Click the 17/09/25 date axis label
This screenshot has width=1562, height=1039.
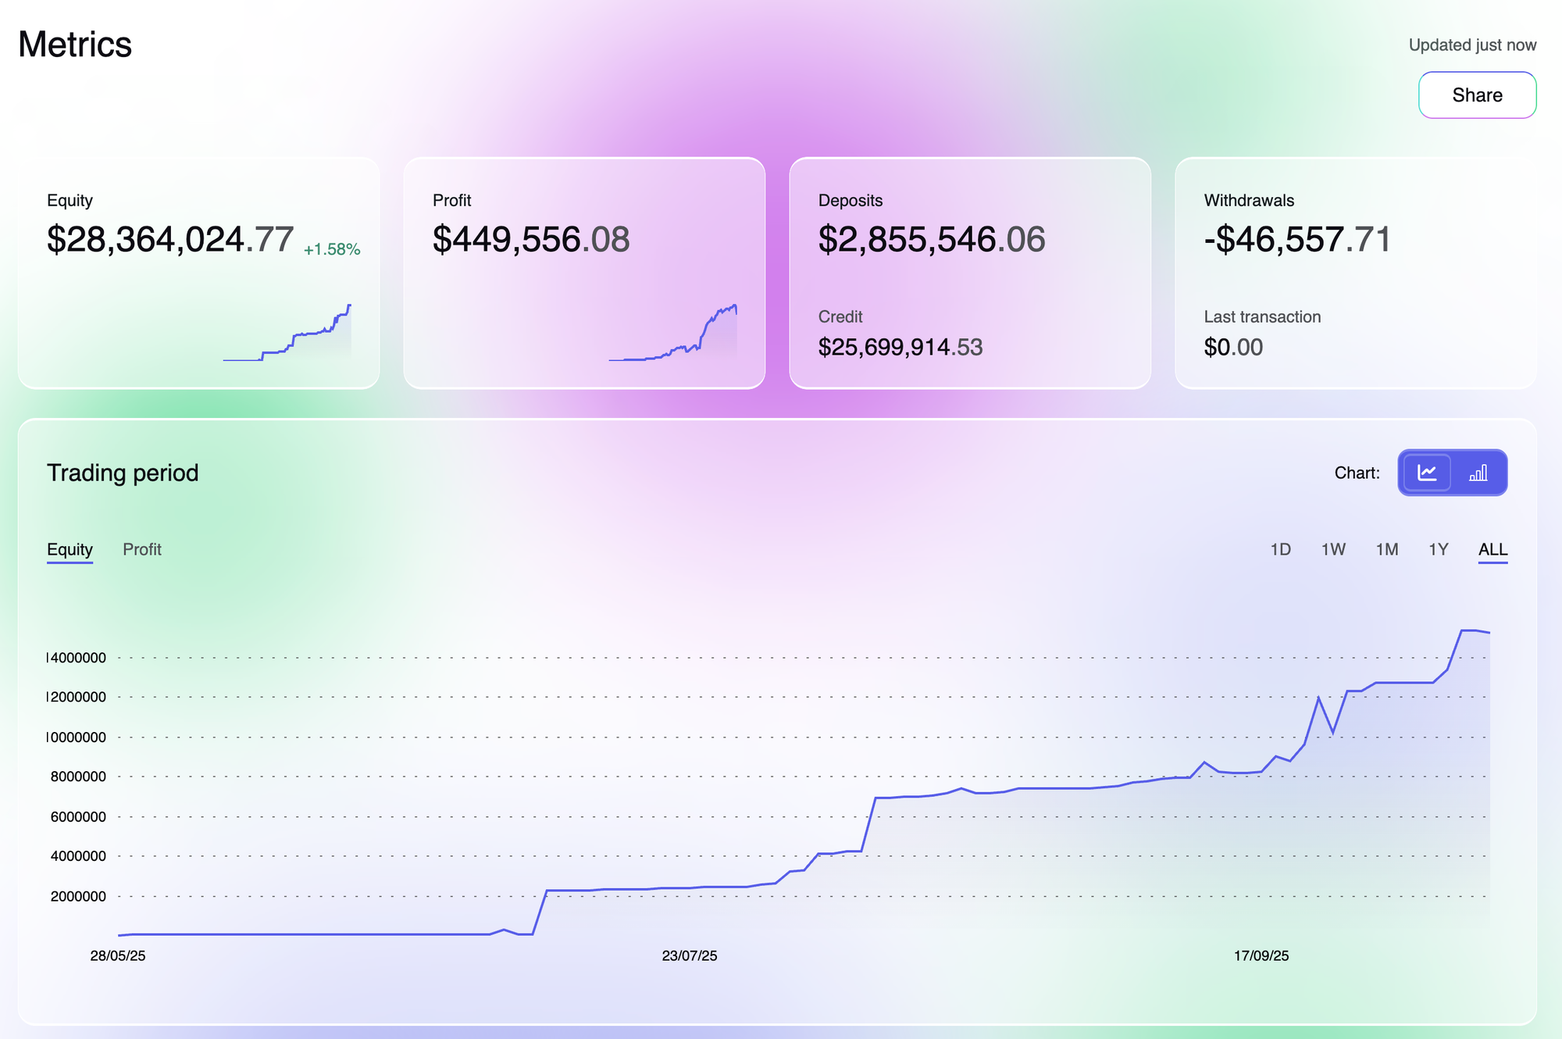click(1261, 955)
